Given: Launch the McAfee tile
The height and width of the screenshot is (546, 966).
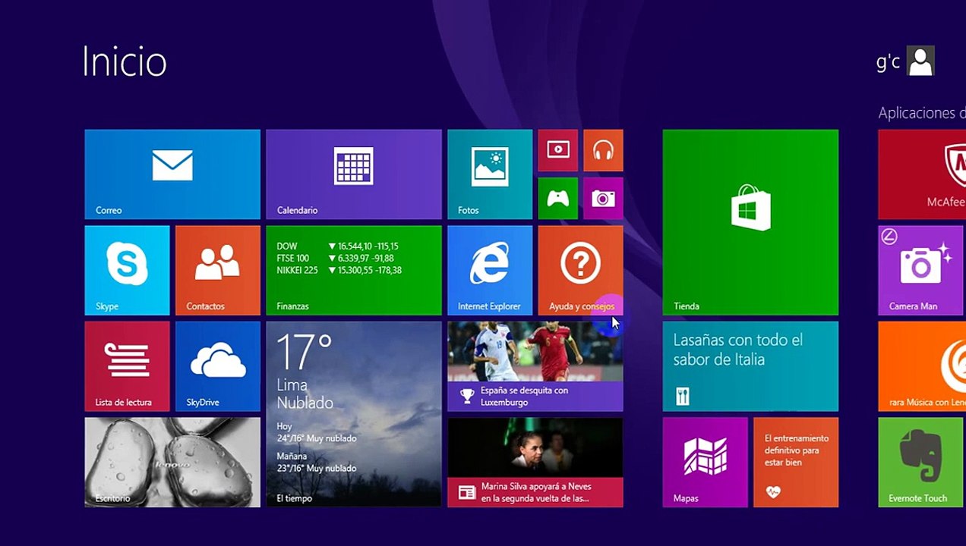Looking at the screenshot, I should tap(922, 174).
